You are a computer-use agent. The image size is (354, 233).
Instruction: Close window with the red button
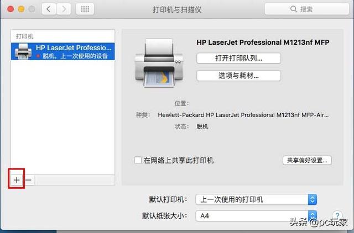point(11,9)
